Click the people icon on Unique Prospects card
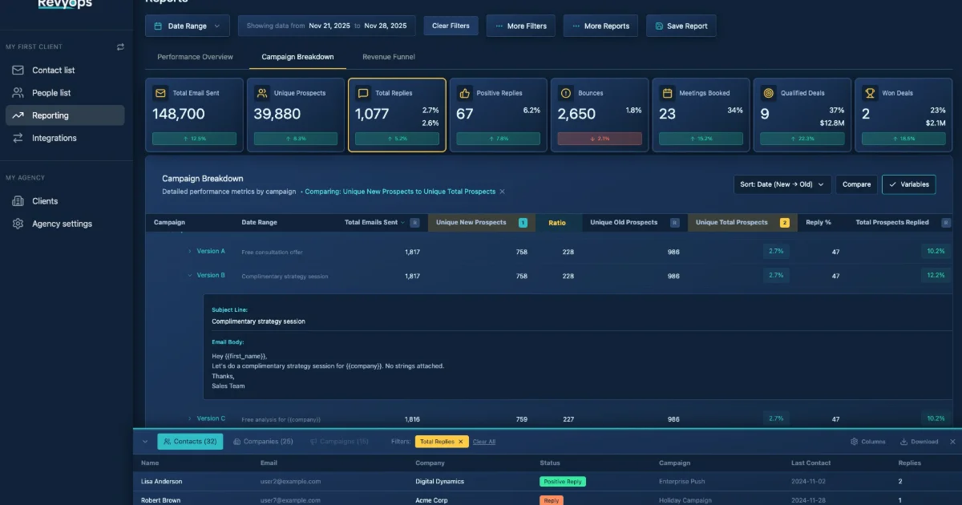 [262, 93]
